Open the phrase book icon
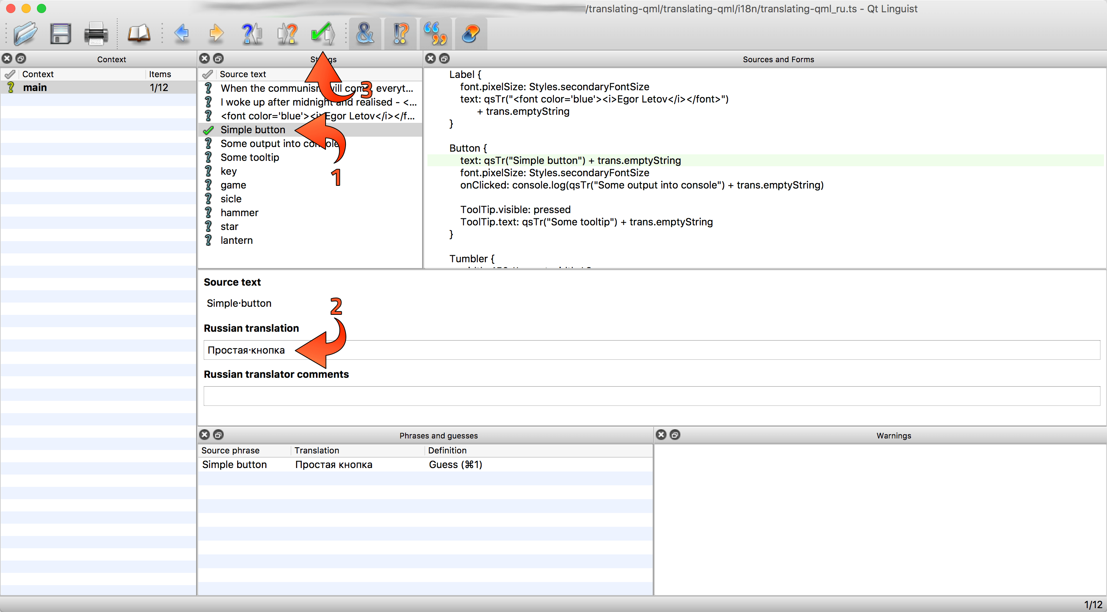 (138, 33)
